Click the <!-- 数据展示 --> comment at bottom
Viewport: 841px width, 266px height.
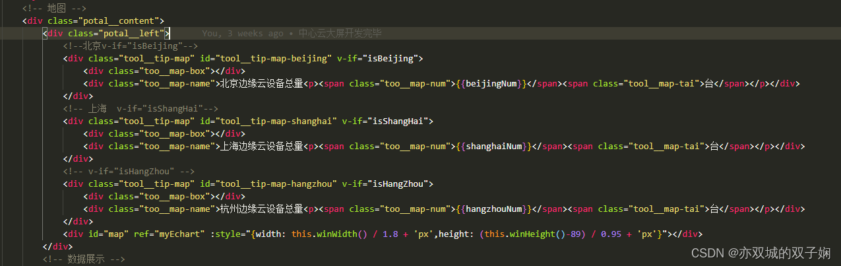82,259
